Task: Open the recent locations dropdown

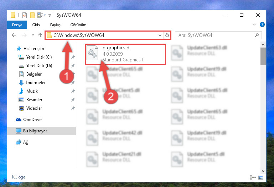Action: (33, 35)
